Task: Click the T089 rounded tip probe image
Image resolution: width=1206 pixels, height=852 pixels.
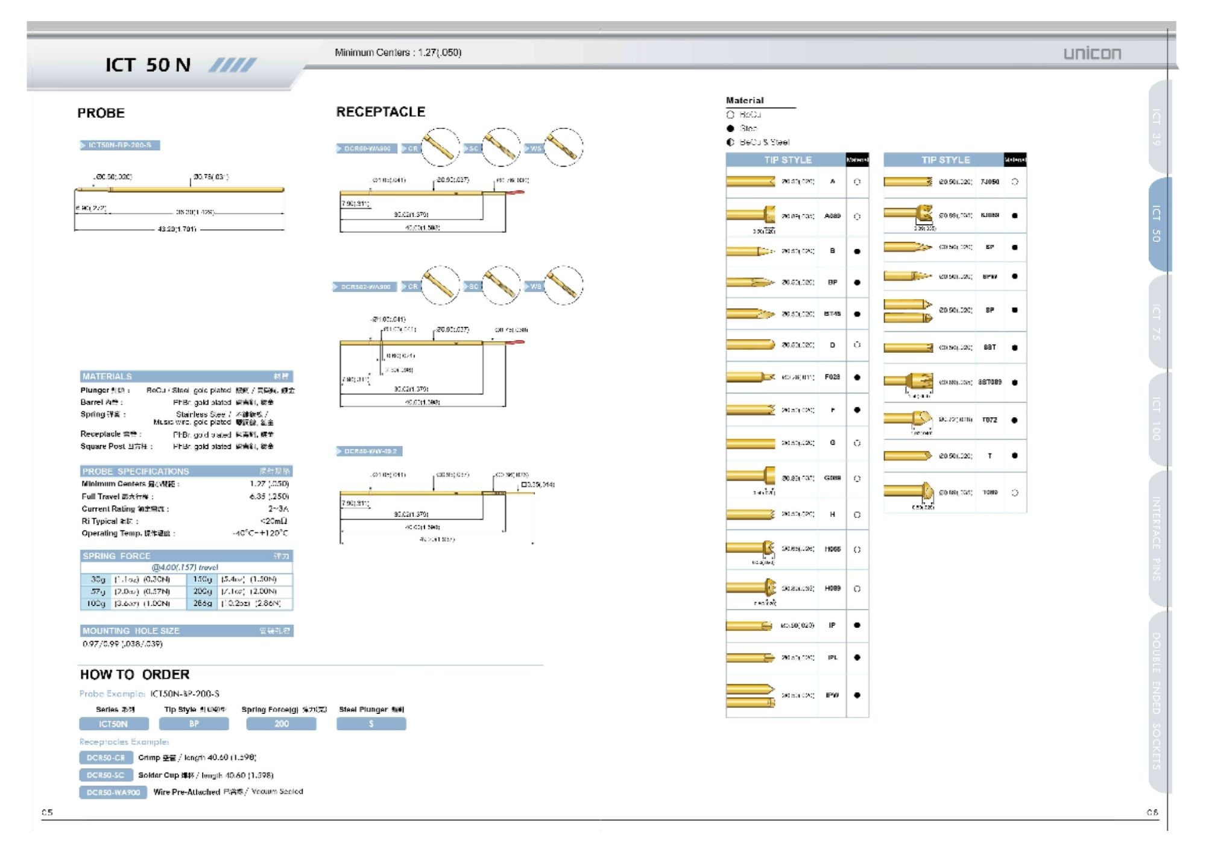Action: 909,491
